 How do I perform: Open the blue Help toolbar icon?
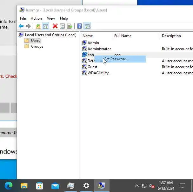79,26
